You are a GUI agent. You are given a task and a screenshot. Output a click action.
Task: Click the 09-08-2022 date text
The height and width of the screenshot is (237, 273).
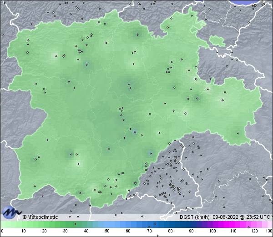225,217
